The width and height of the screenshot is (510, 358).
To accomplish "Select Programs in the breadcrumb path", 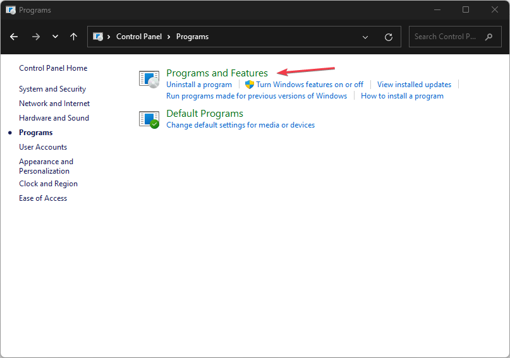I will pos(192,37).
